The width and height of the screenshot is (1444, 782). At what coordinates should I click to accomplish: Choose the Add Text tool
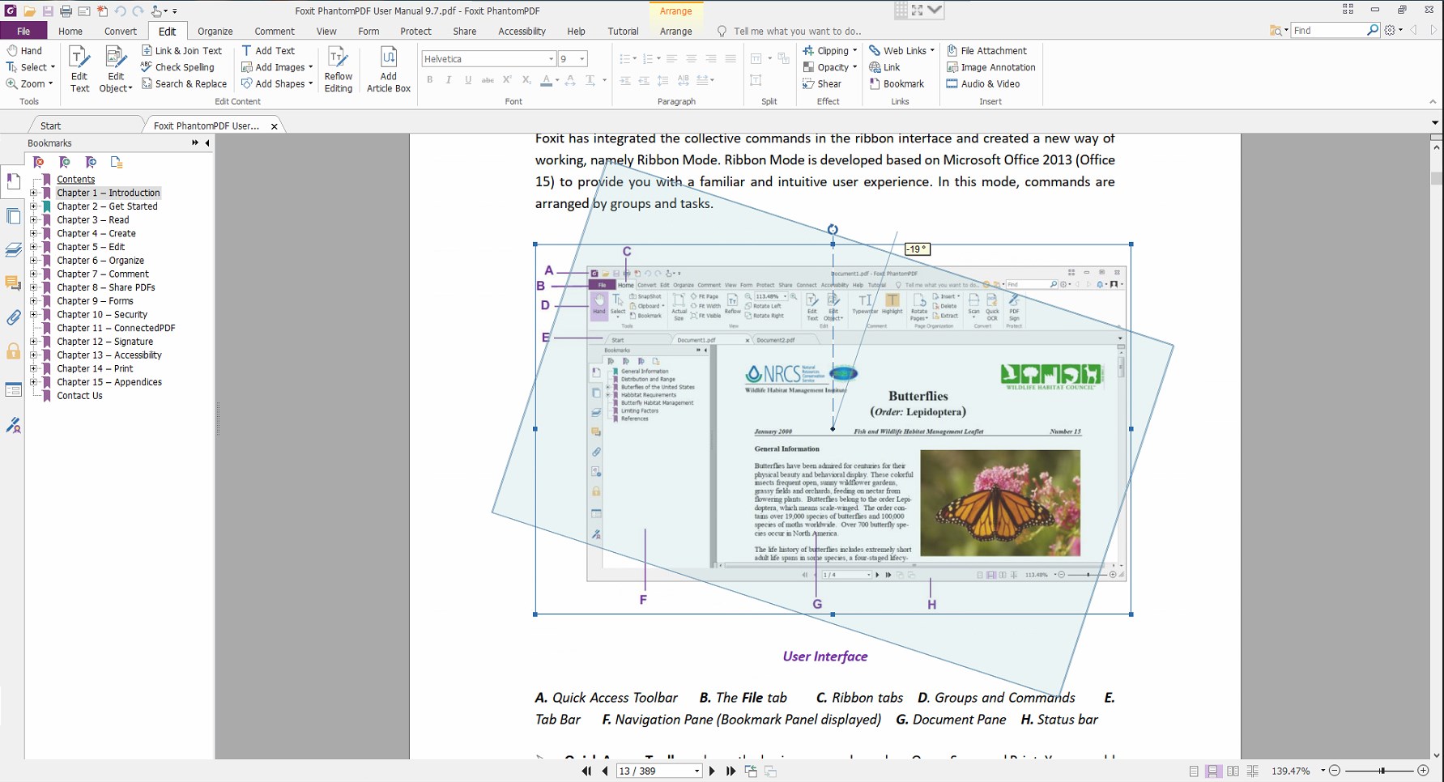(x=268, y=50)
